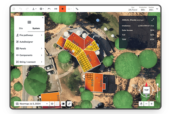Expand the Panels chevron
This screenshot has height=114, width=171.
point(42,49)
